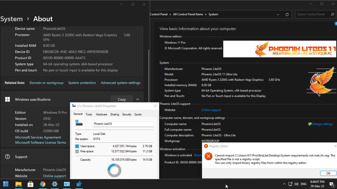Select the Quota tab
Viewport: 337px width, 189px height.
(138, 114)
